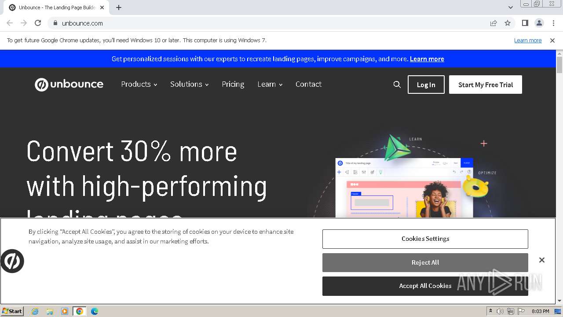The height and width of the screenshot is (317, 563).
Task: Click Learn more in blue banner
Action: coord(427,59)
